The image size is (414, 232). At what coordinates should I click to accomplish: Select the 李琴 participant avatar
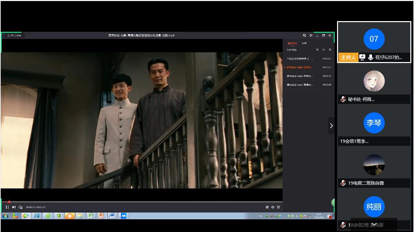point(374,123)
